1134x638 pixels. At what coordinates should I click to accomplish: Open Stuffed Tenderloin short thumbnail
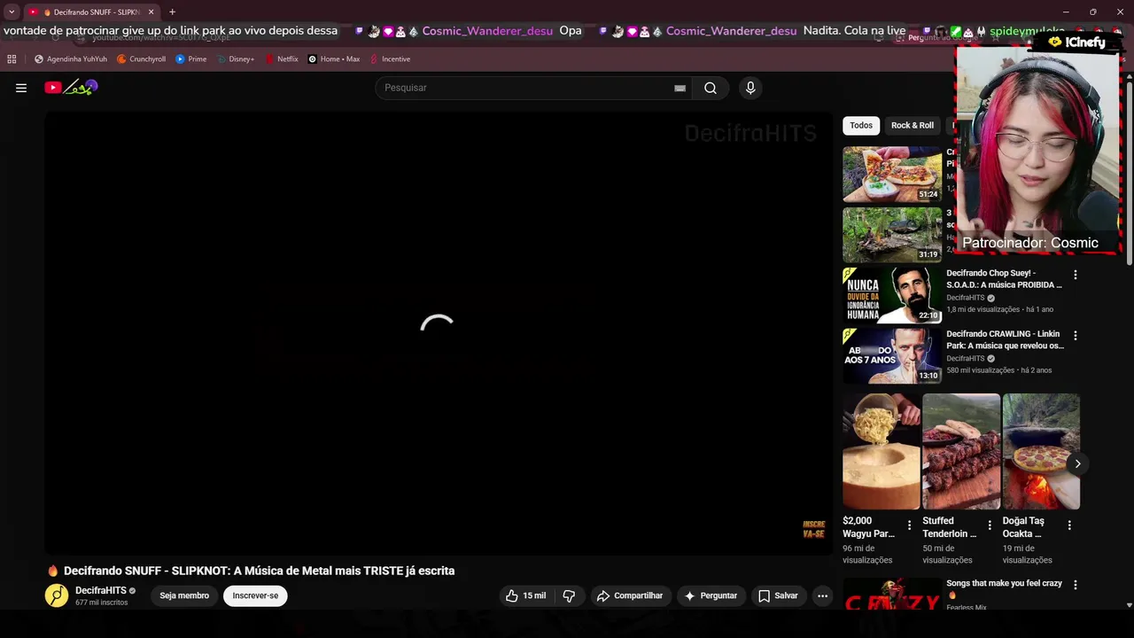click(x=961, y=451)
